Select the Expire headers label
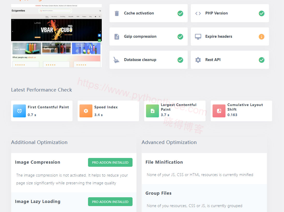This screenshot has height=212, width=284. coord(219,36)
